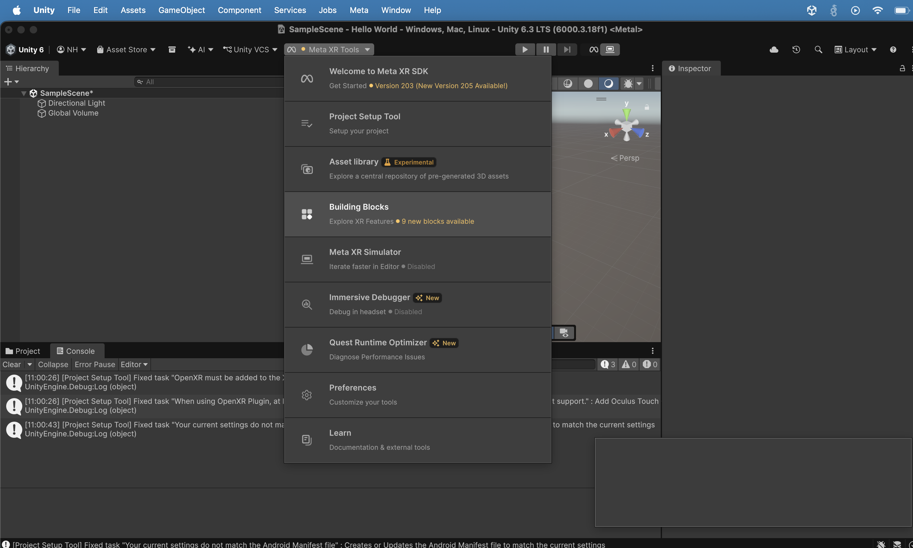Toggle the Persp projection label

pos(625,158)
